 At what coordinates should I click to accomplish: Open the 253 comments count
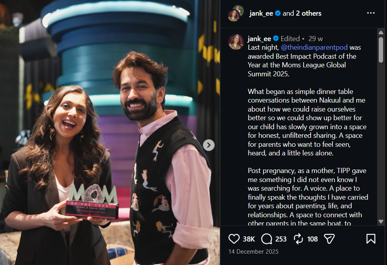281,239
